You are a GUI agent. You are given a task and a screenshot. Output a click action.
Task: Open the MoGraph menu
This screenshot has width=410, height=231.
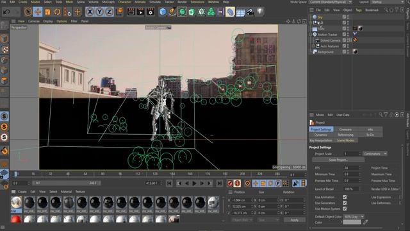108,2
